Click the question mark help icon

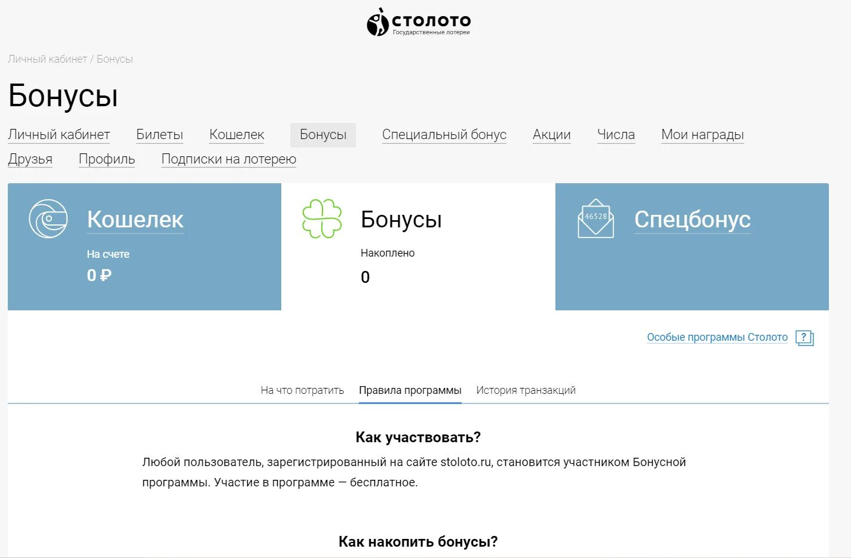coord(804,338)
